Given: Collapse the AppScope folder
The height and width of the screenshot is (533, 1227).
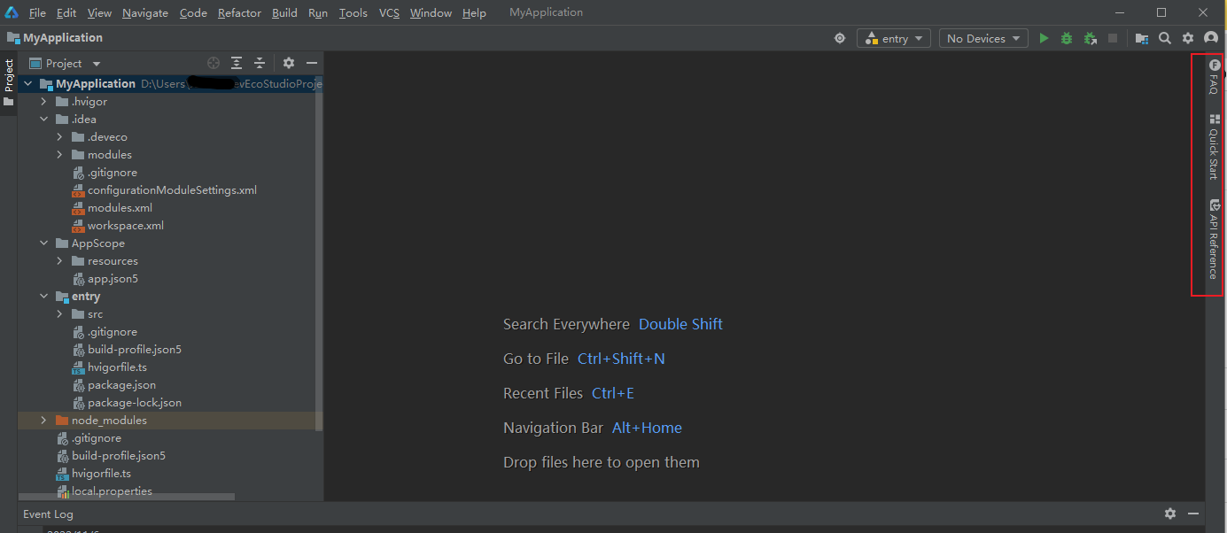Looking at the screenshot, I should (43, 243).
